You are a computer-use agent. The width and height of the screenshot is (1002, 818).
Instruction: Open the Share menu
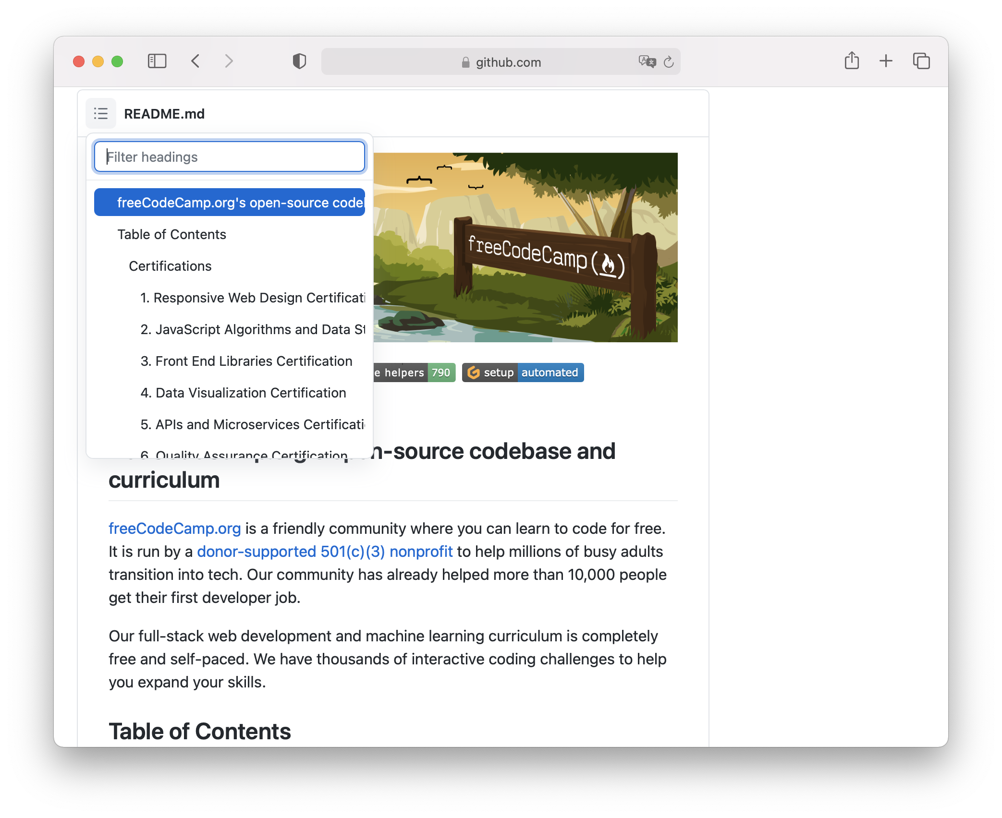click(x=852, y=61)
